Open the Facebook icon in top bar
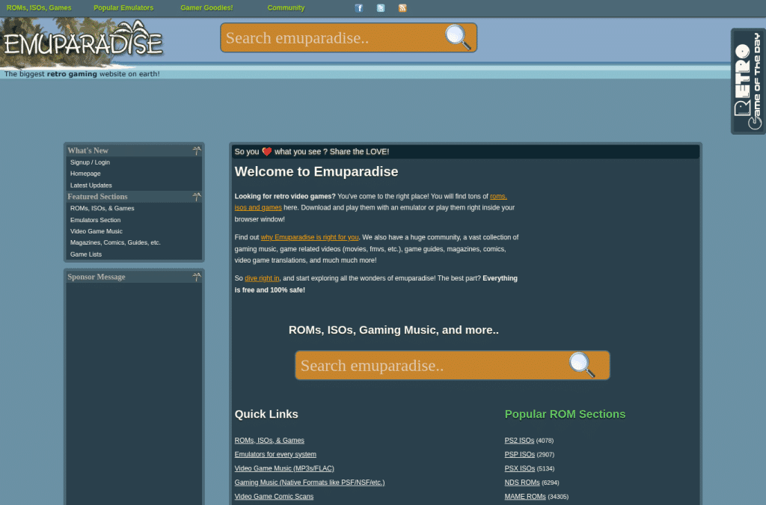Image resolution: width=766 pixels, height=505 pixels. tap(358, 7)
